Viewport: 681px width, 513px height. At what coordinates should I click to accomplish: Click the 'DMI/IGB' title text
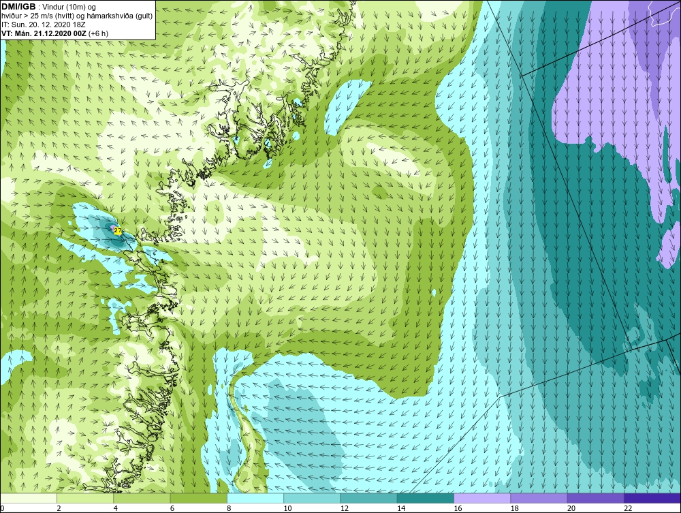coord(18,7)
